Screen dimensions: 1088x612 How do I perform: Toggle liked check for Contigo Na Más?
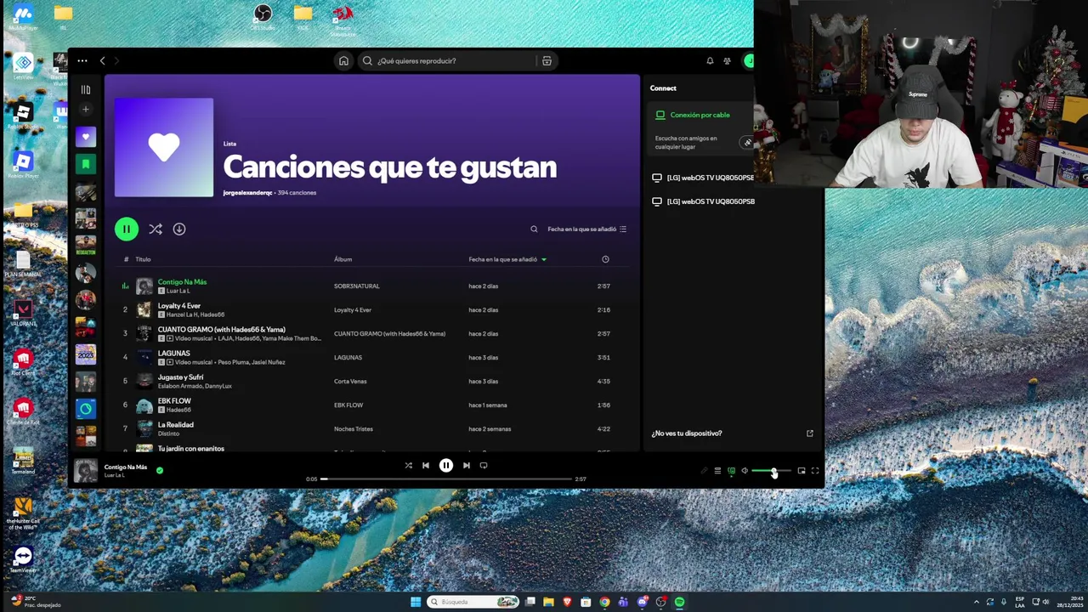click(160, 470)
